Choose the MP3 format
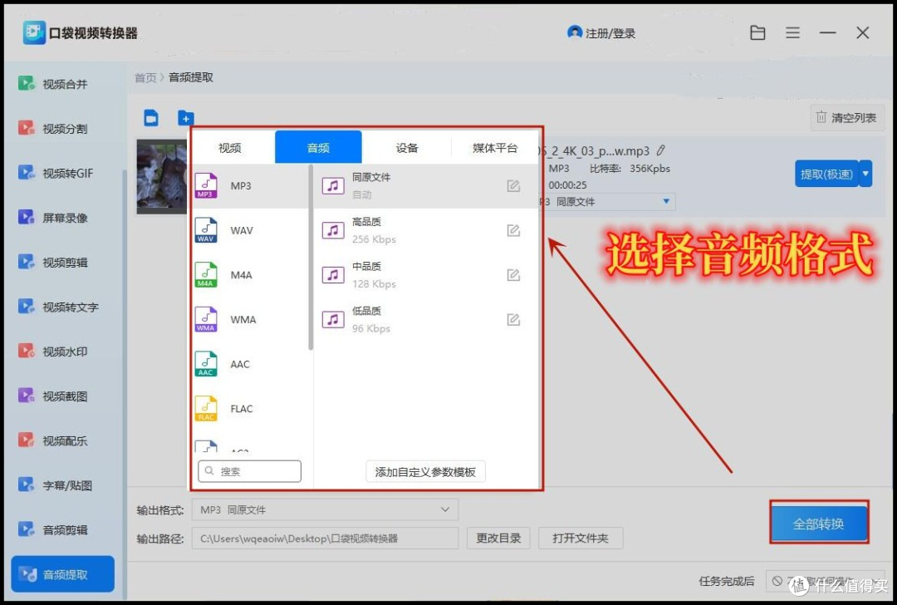The height and width of the screenshot is (605, 897). (x=251, y=185)
